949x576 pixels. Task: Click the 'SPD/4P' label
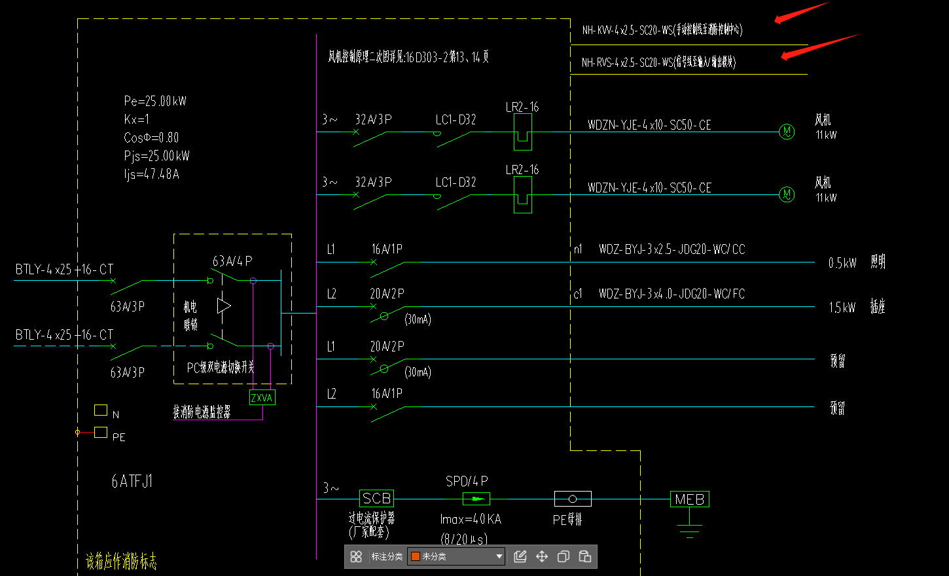467,481
